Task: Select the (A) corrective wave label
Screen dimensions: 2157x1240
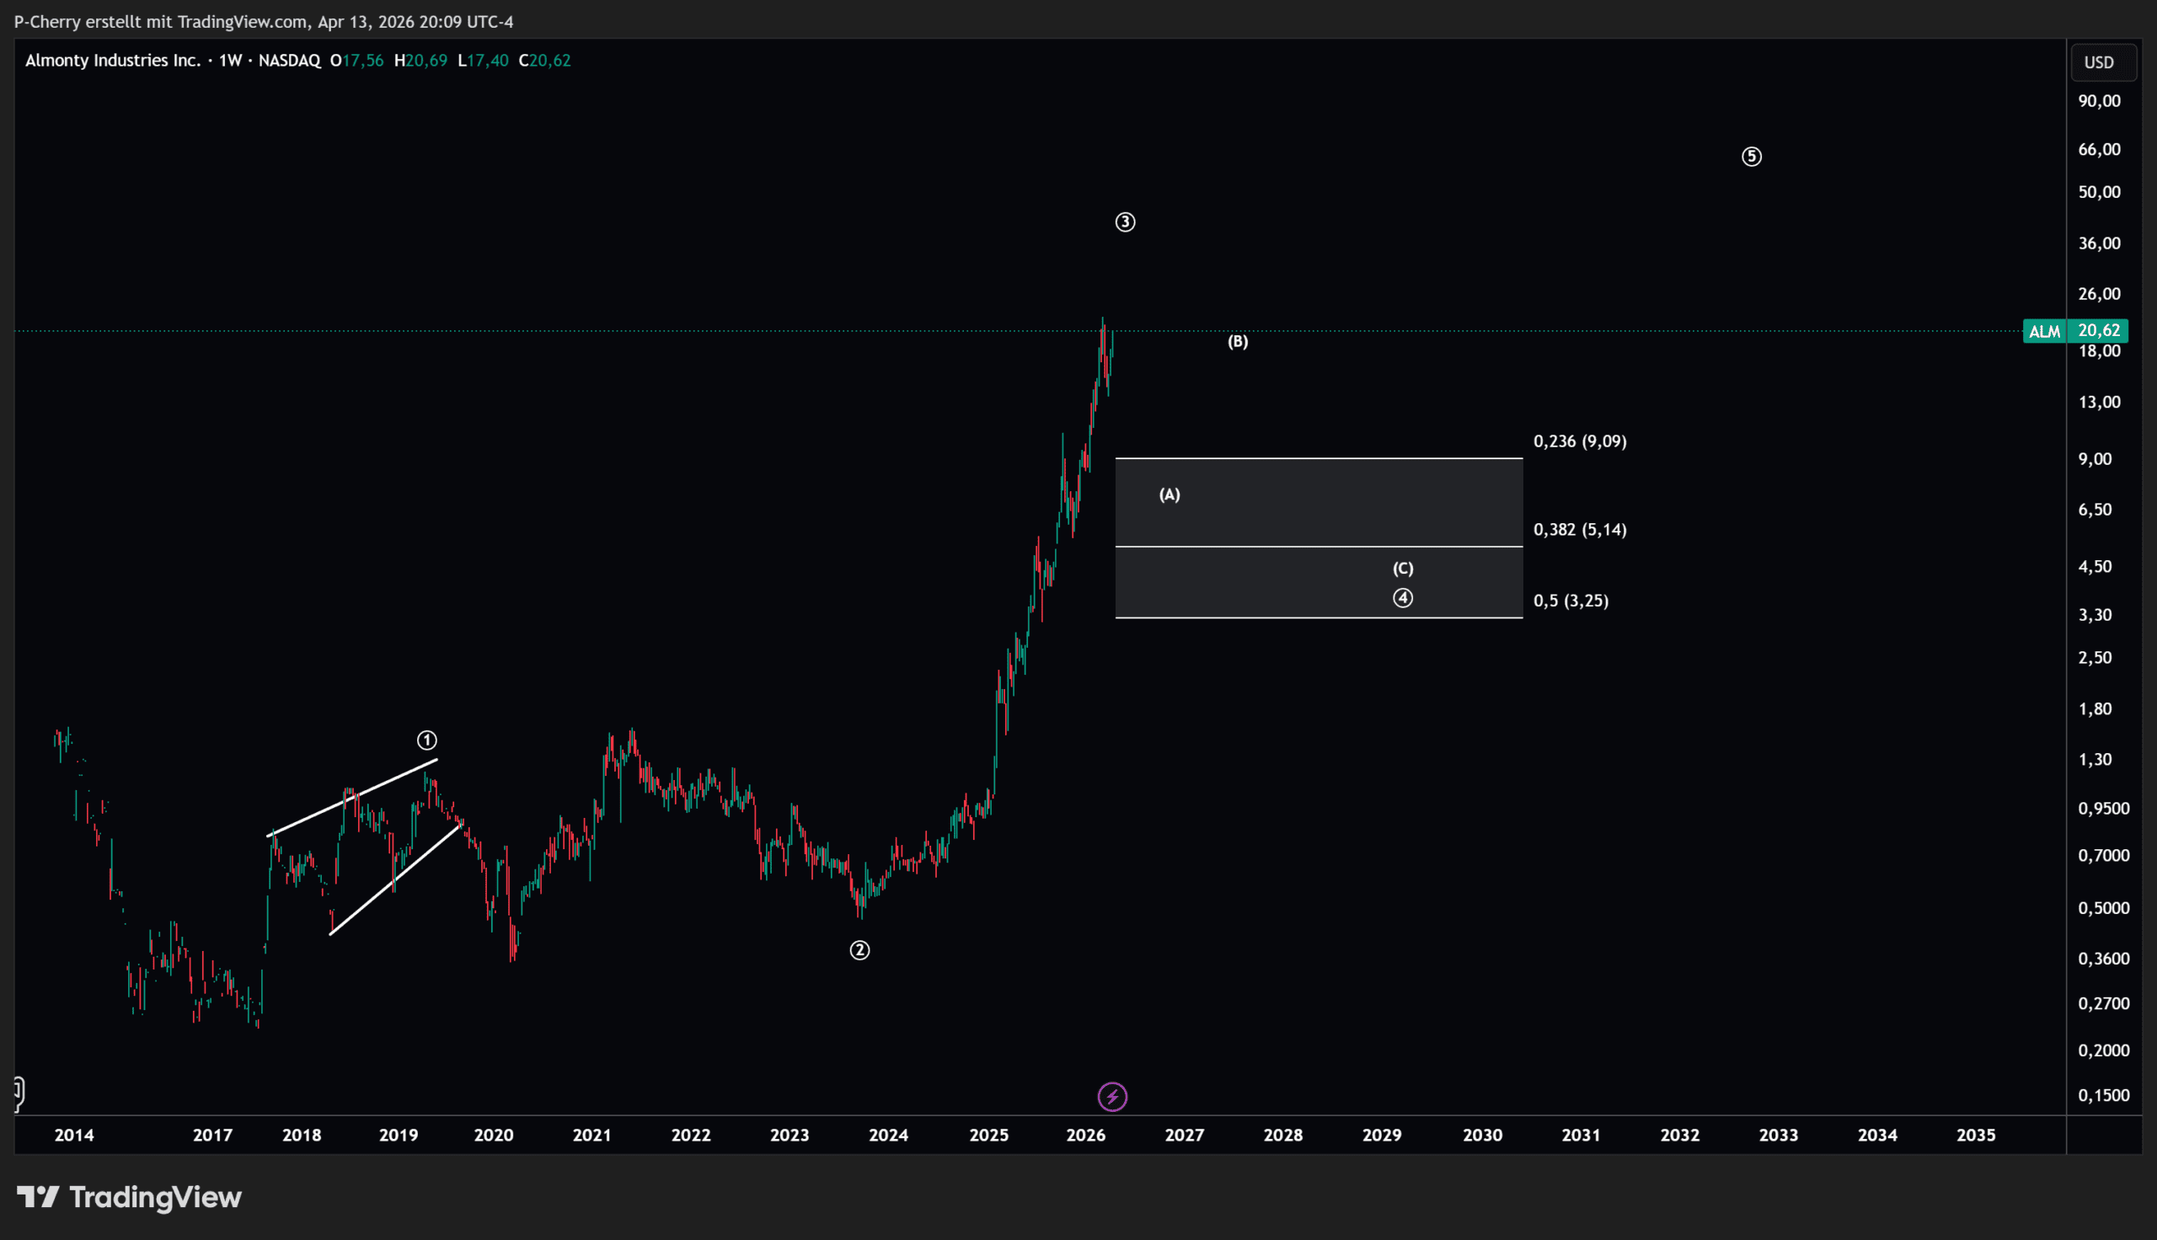Action: click(1169, 494)
